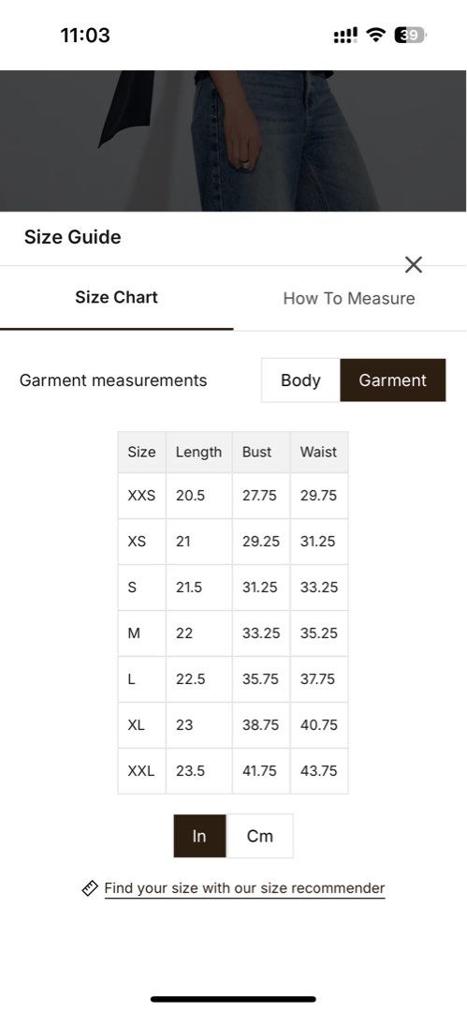467x1012 pixels.
Task: Close the Size Guide with X icon
Action: click(414, 264)
